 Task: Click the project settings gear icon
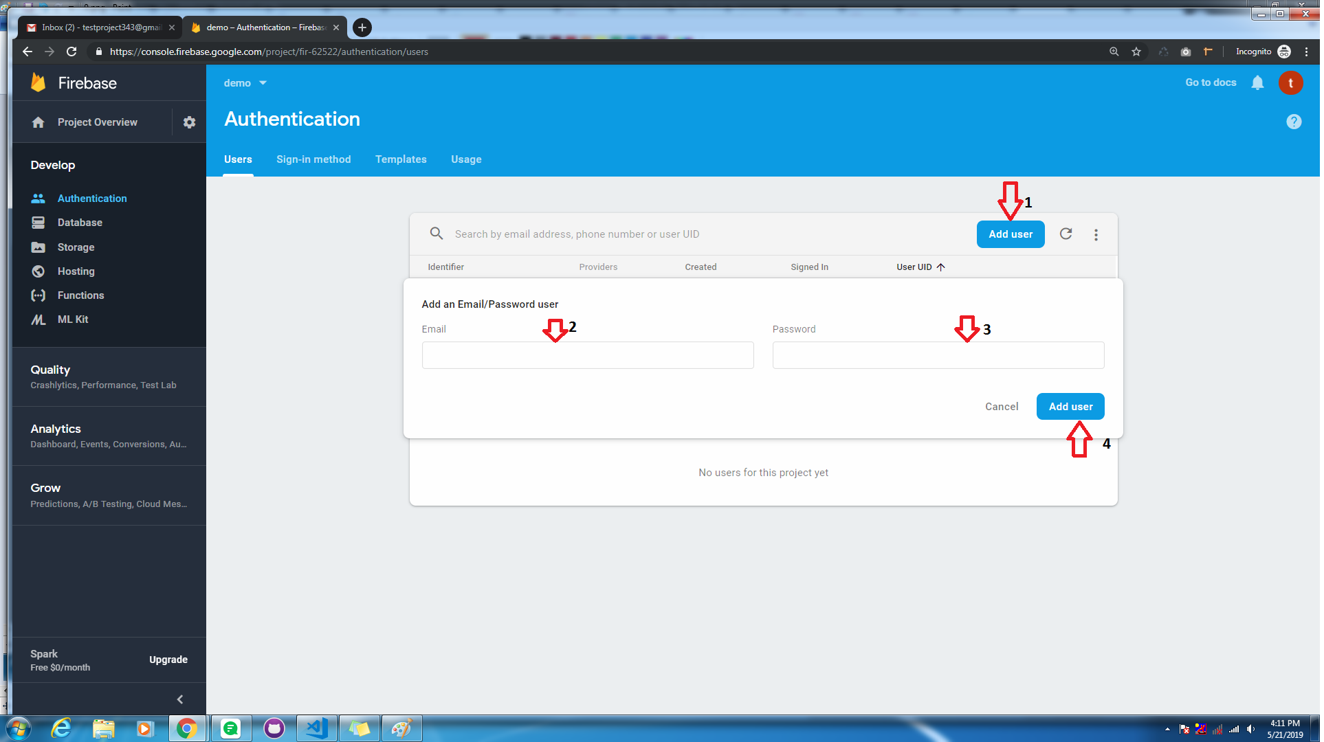coord(189,122)
